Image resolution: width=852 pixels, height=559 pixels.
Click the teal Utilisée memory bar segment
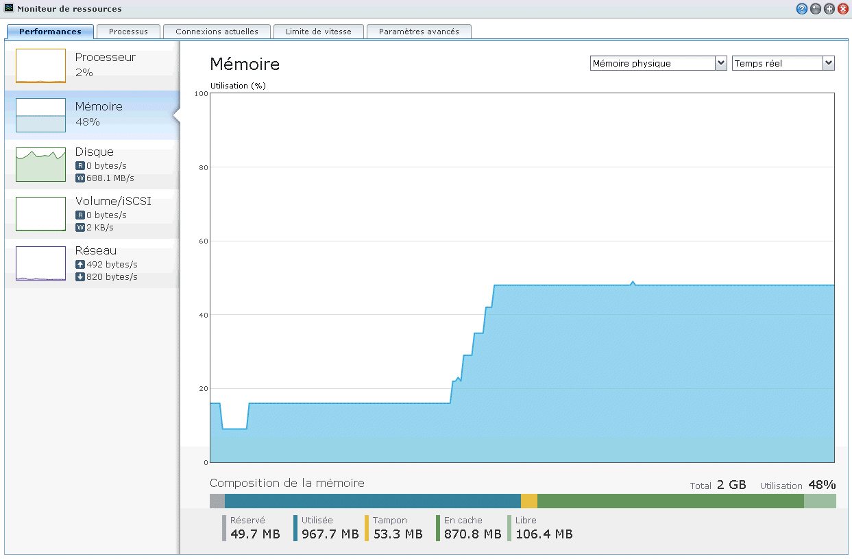[372, 501]
